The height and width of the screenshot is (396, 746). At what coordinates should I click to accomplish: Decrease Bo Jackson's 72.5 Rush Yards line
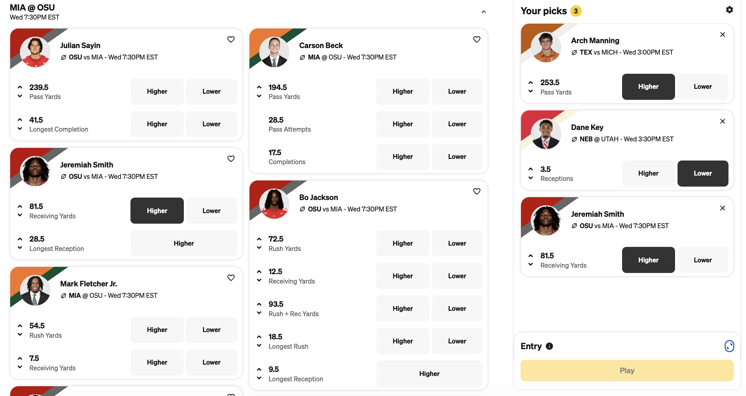(259, 248)
